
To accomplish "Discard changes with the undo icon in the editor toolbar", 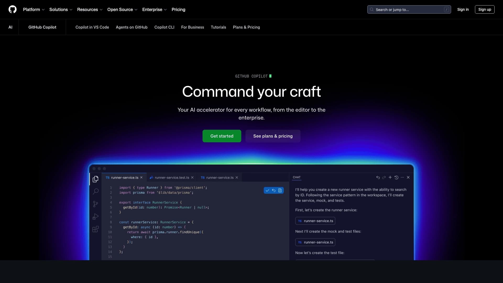I will [274, 191].
